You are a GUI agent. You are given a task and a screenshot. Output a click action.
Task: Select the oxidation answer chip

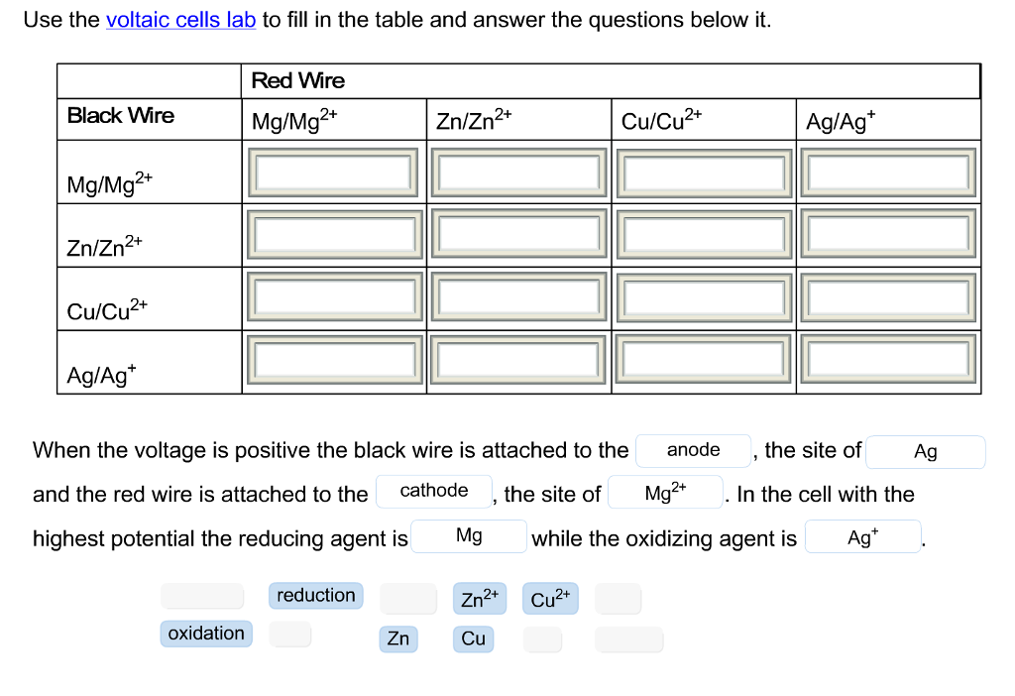205,633
